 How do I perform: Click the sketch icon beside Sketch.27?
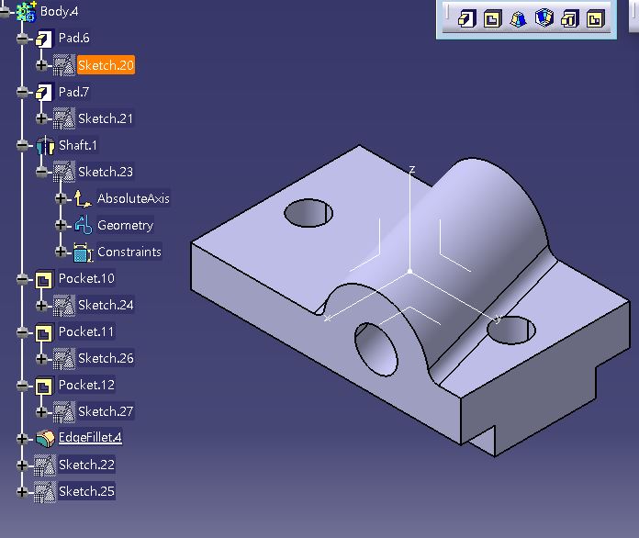coord(64,411)
